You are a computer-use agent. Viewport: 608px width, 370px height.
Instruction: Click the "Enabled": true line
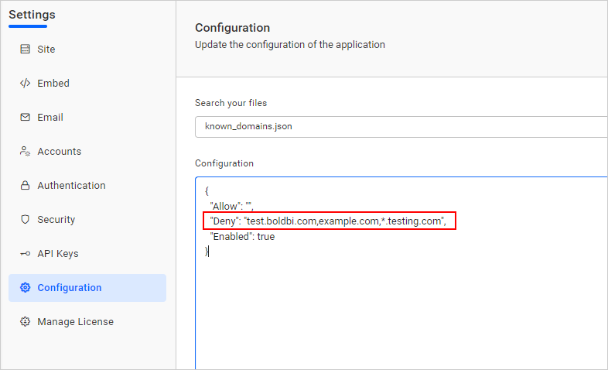click(242, 237)
